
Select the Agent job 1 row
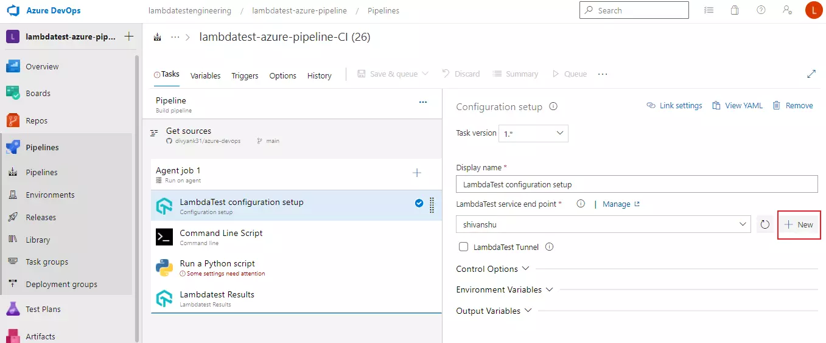point(296,174)
